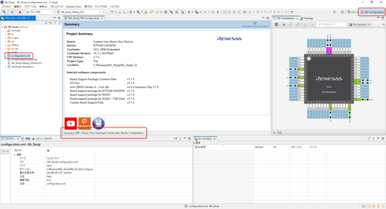386x209 pixels.
Task: Expand the src folder
Action: pos(6,41)
